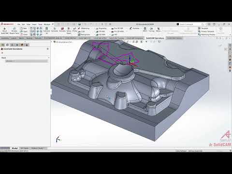Click Machining Process button
232x174 pixels.
click(207, 34)
